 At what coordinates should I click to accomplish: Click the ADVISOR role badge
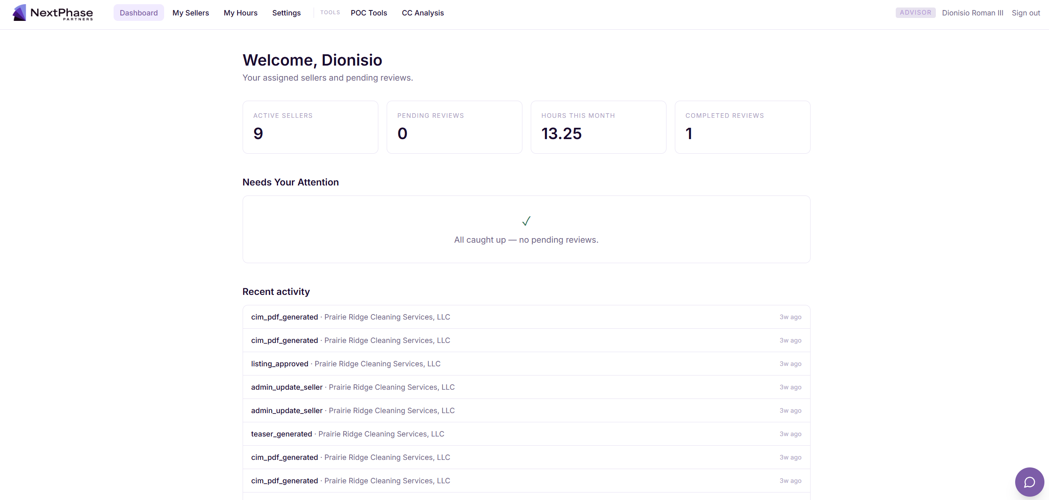point(915,13)
